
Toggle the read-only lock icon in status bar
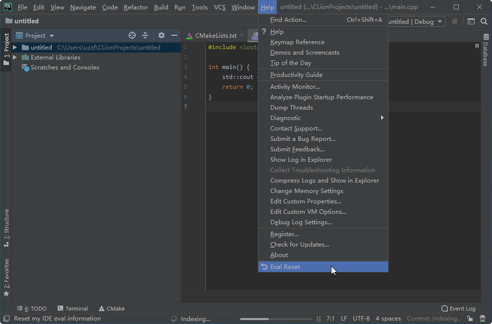point(470,319)
